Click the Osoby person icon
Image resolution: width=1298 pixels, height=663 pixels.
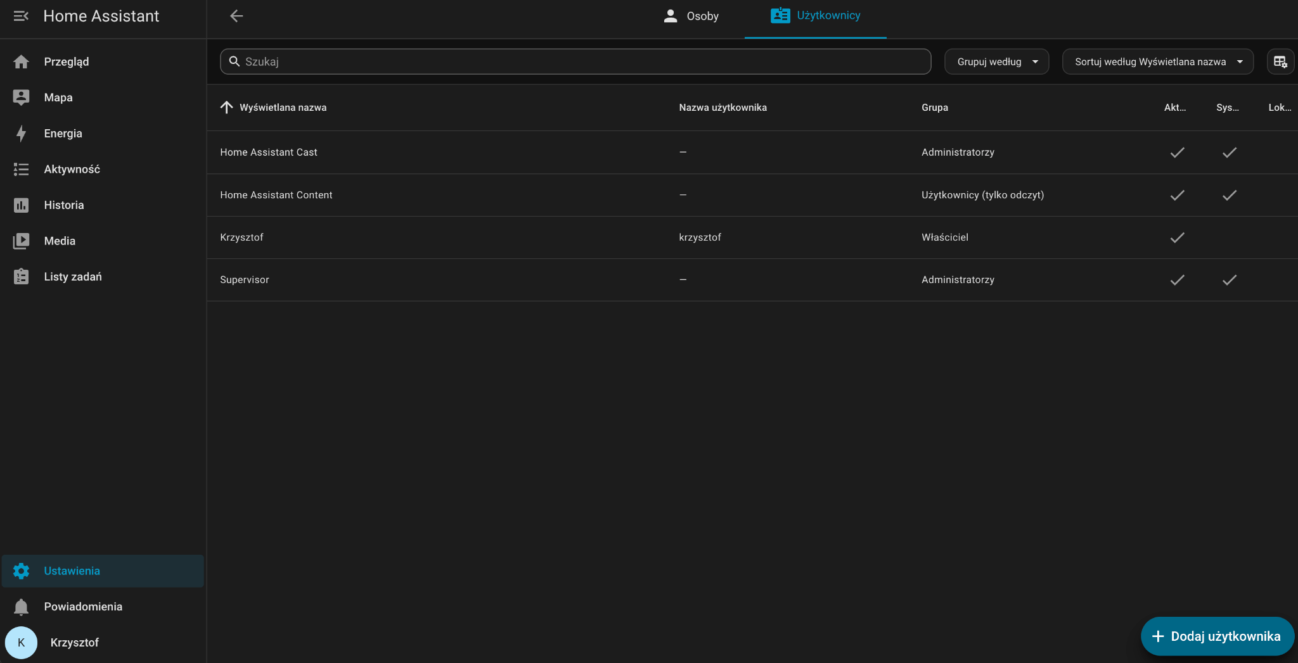pos(671,16)
